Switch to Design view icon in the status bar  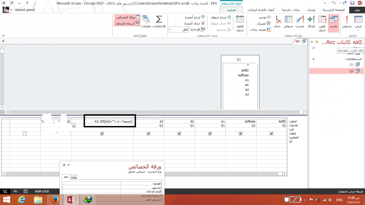click(x=5, y=191)
